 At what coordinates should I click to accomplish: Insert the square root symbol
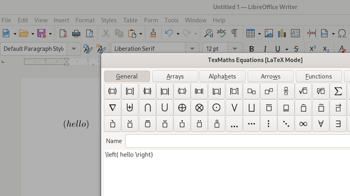coord(303,91)
